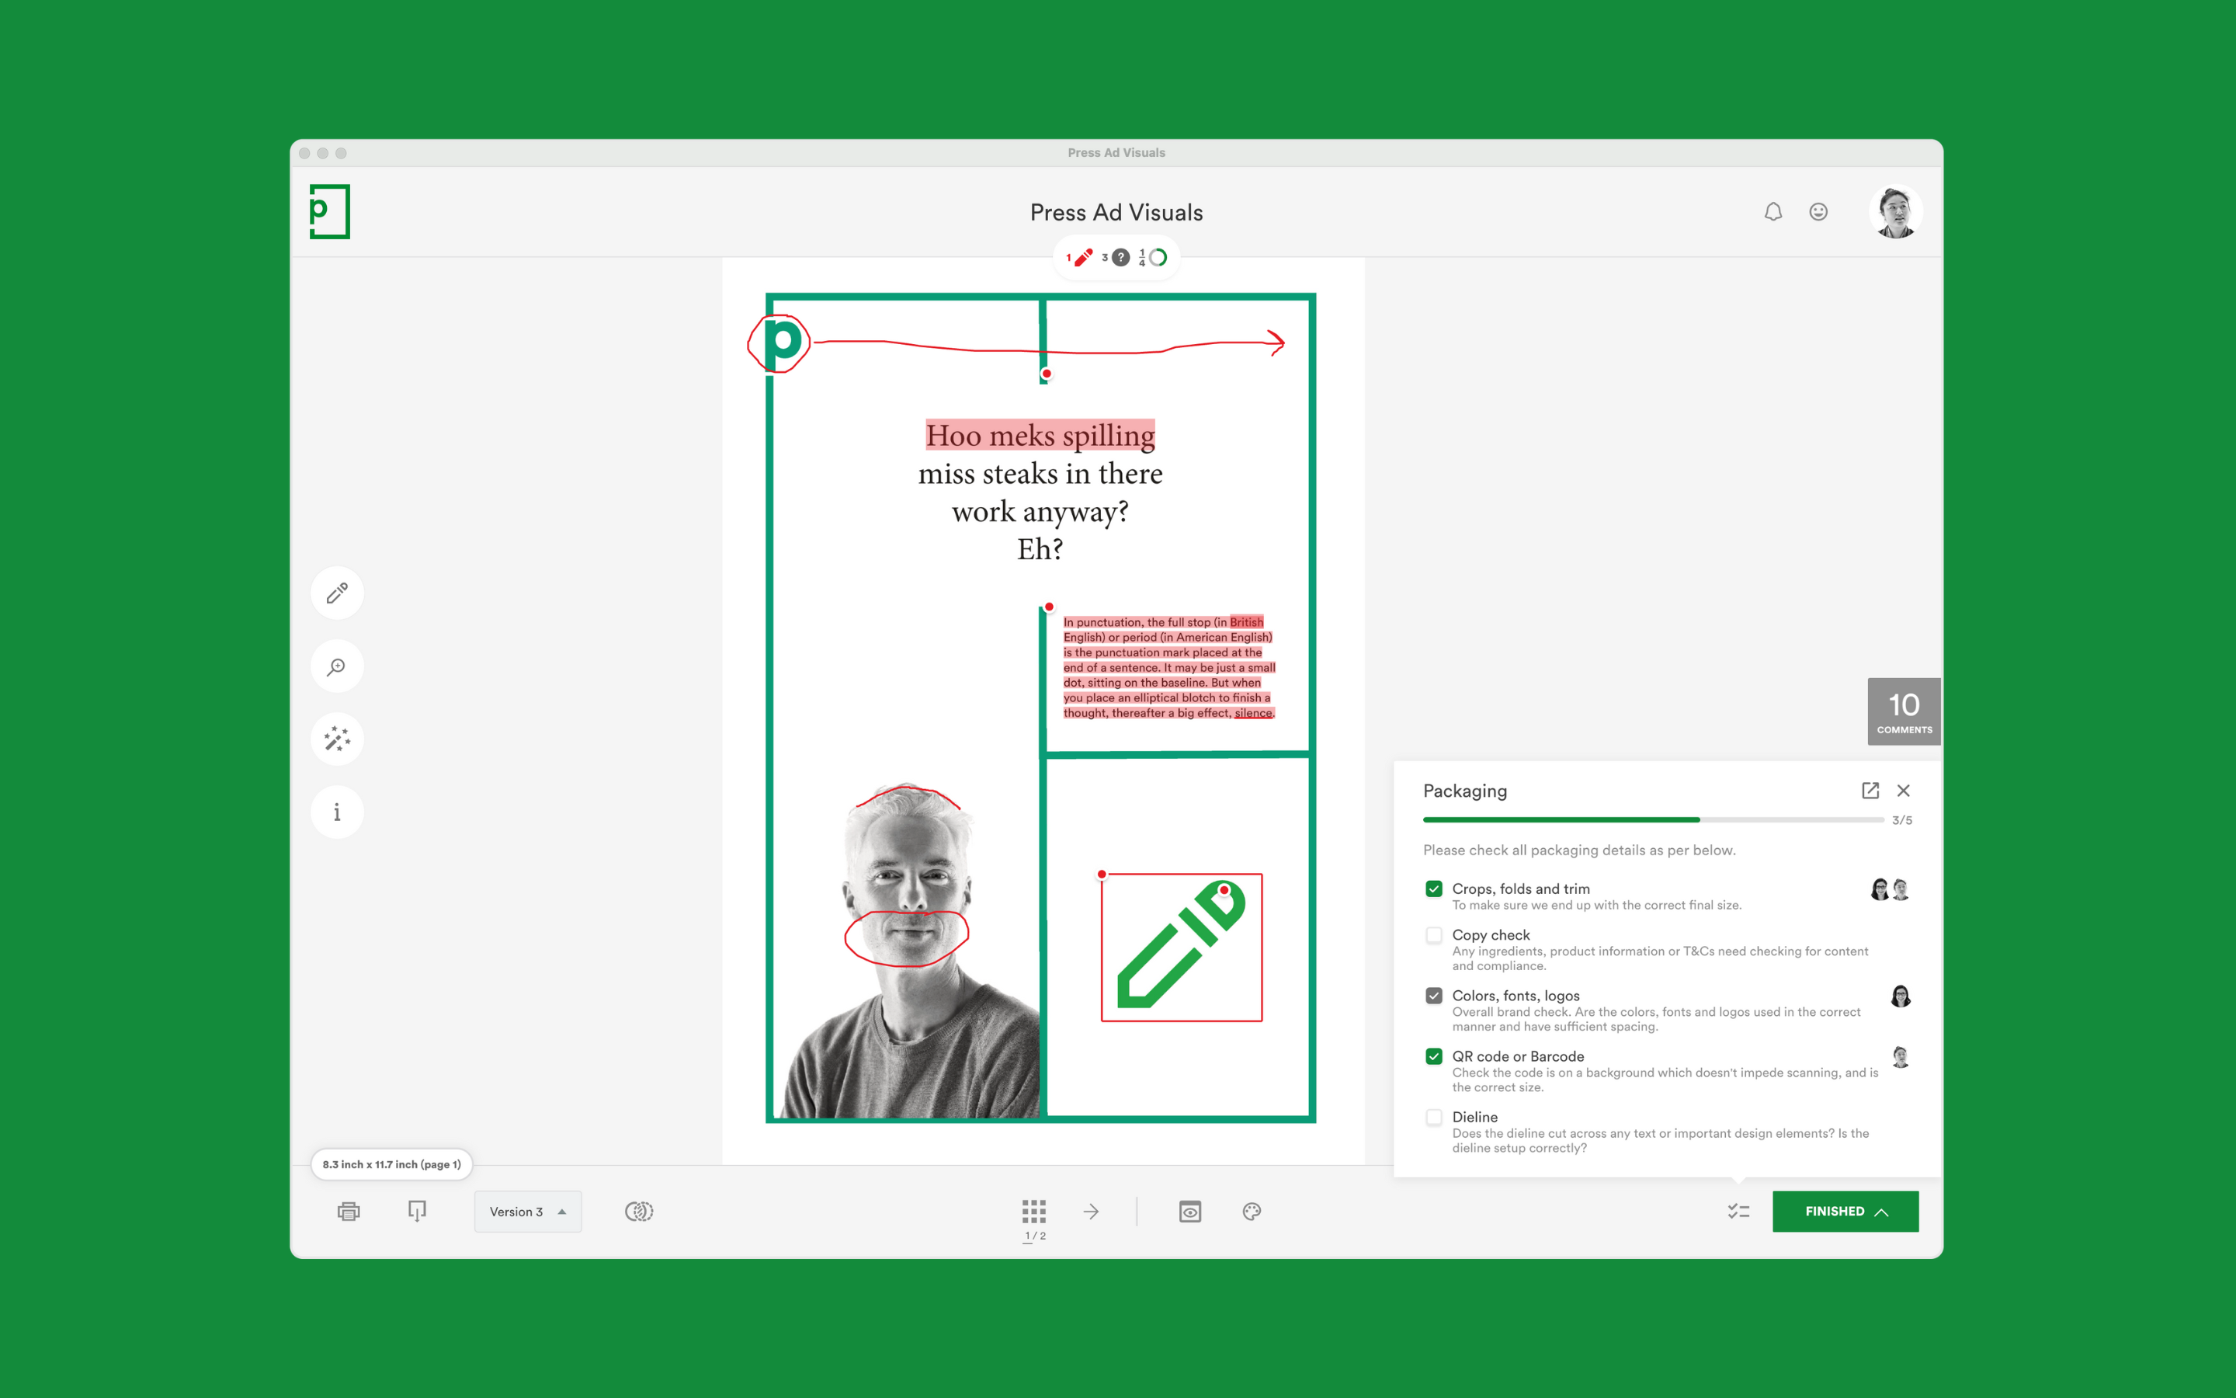Click the notifications bell
This screenshot has height=1398, width=2236.
point(1773,212)
